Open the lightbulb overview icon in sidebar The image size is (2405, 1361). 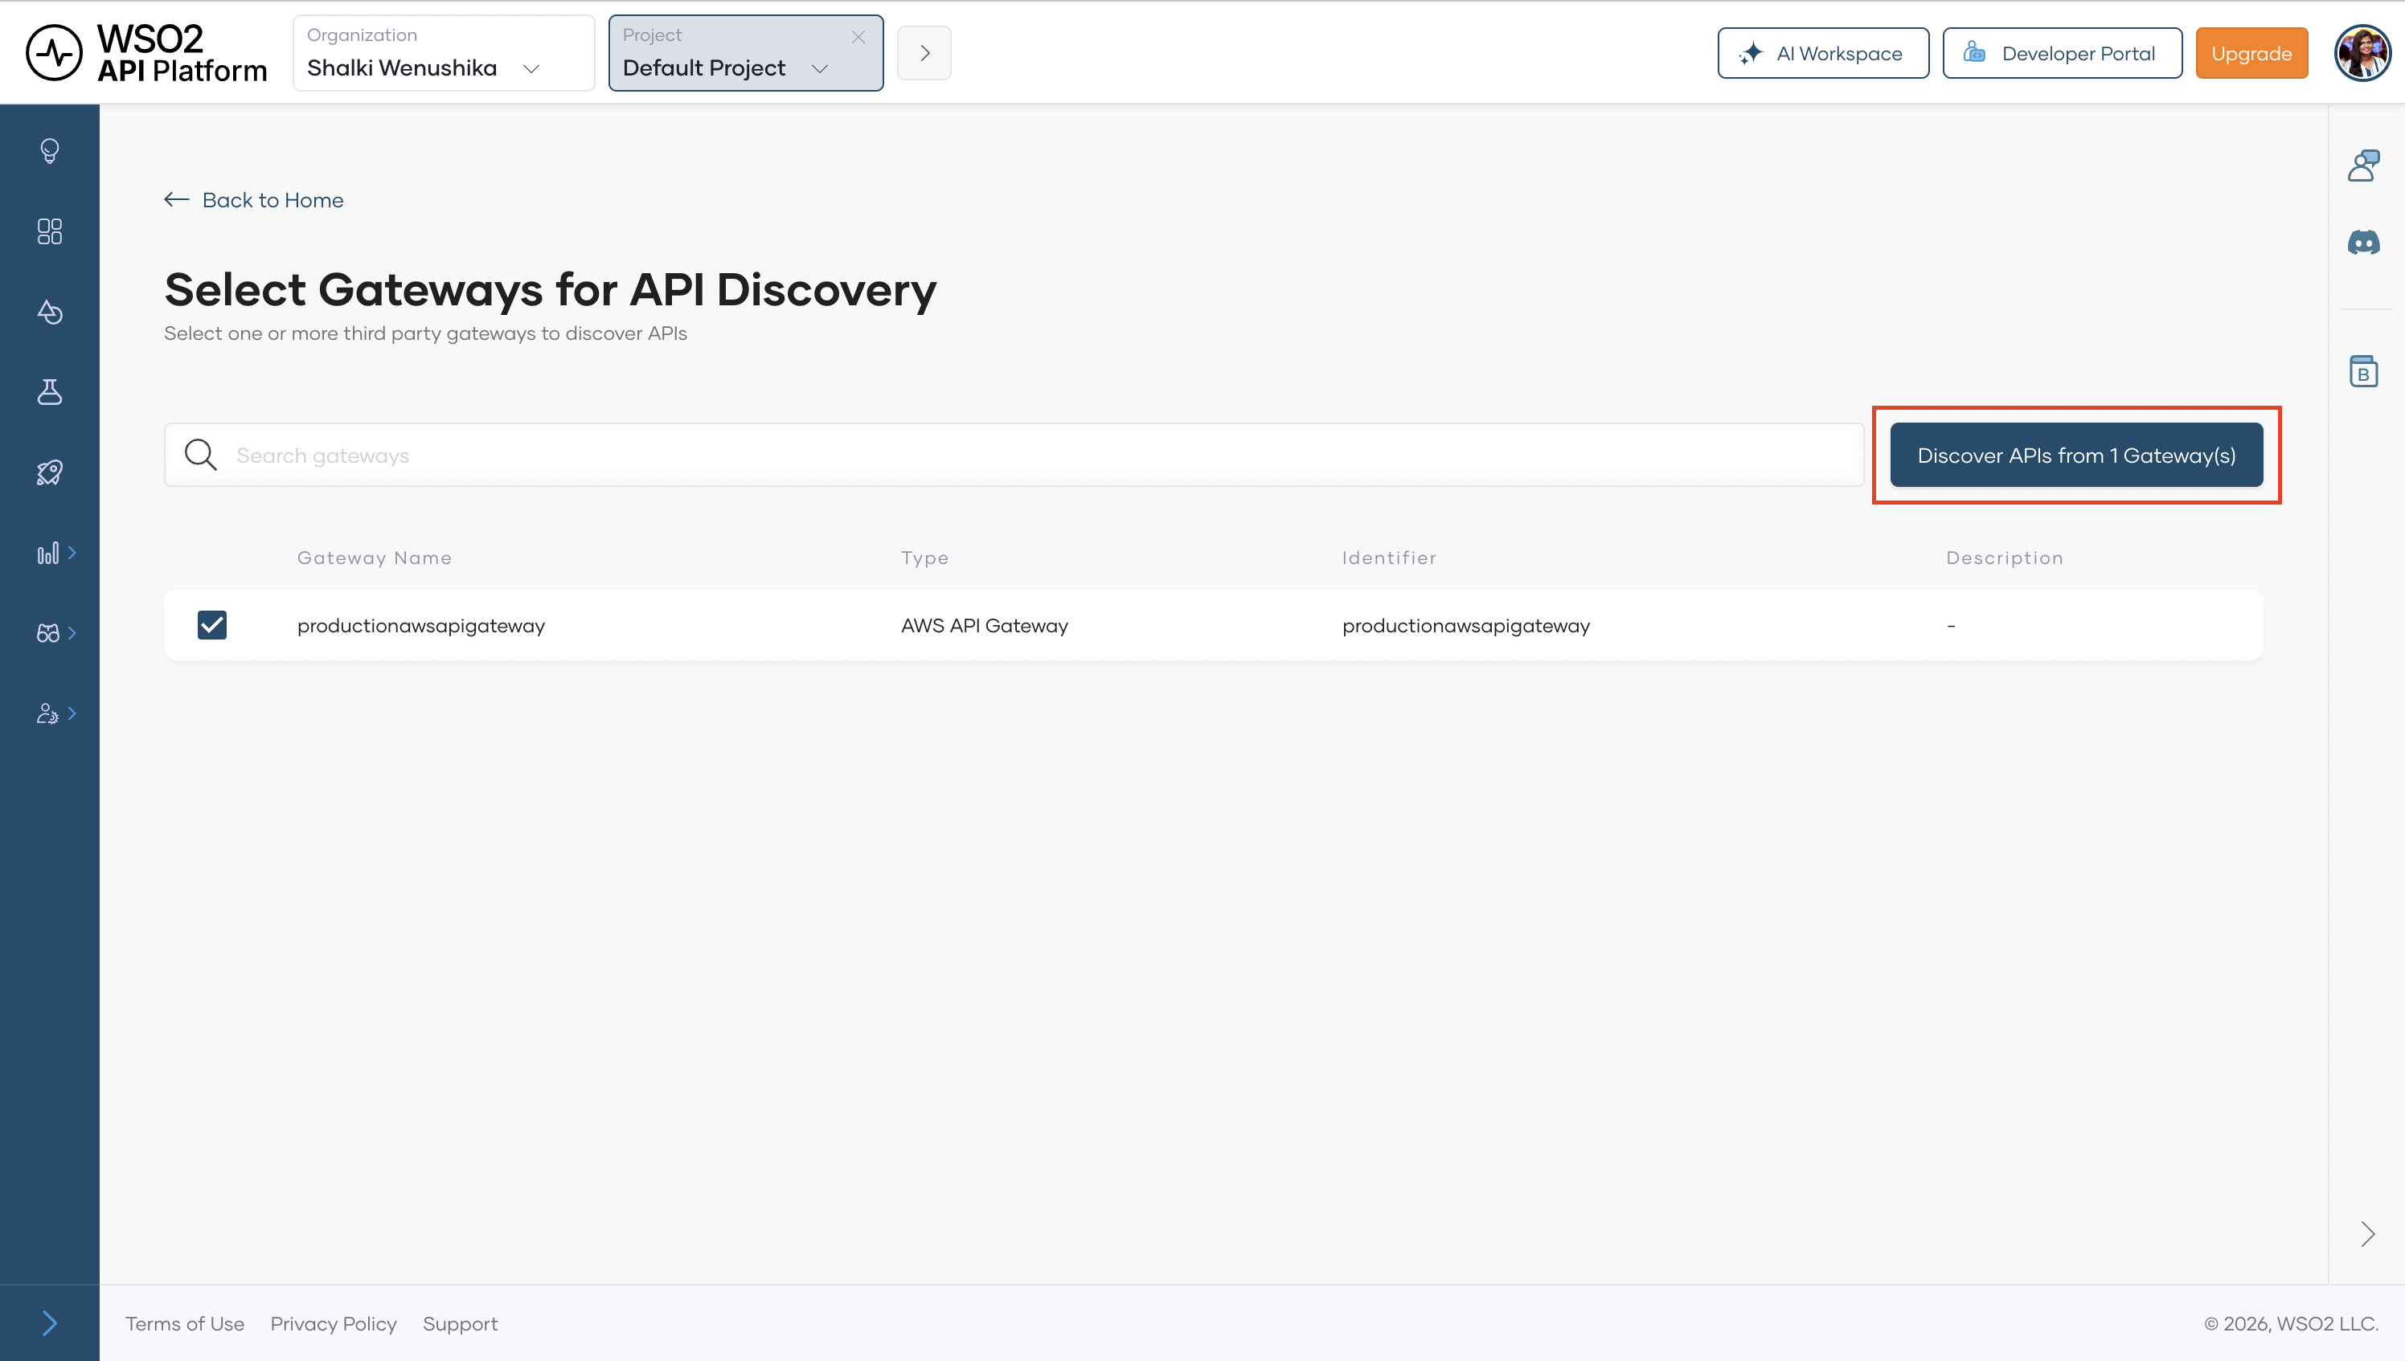tap(50, 150)
